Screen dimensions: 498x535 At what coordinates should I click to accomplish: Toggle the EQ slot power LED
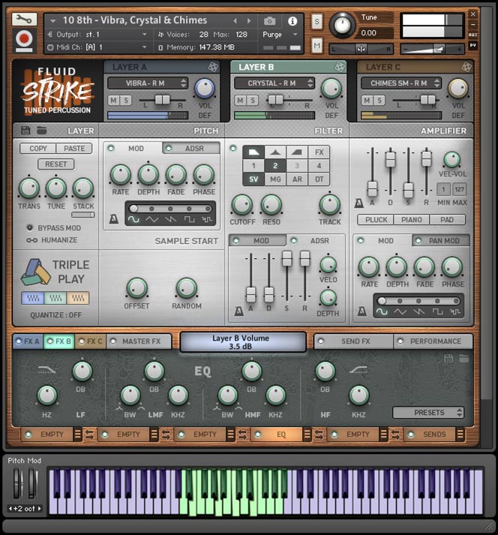point(258,434)
